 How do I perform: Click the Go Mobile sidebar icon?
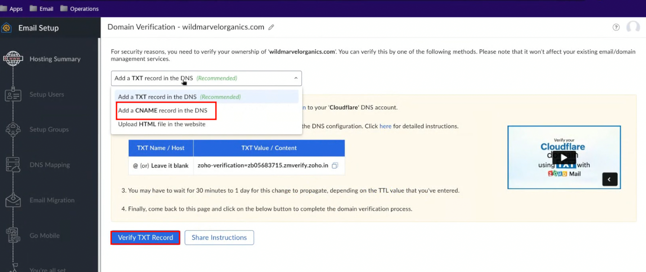click(13, 236)
